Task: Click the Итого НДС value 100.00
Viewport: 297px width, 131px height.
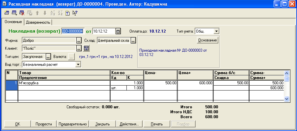Action: [212, 112]
